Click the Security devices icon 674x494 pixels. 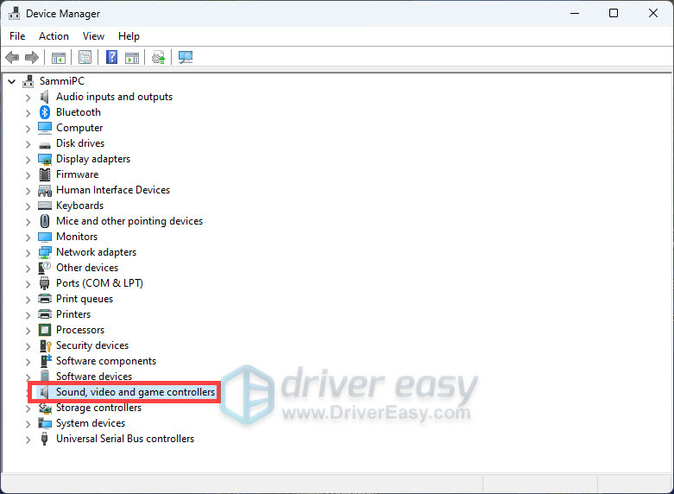click(46, 345)
